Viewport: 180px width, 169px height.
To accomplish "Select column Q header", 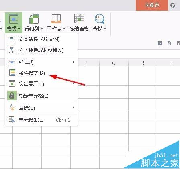I will tap(114, 63).
